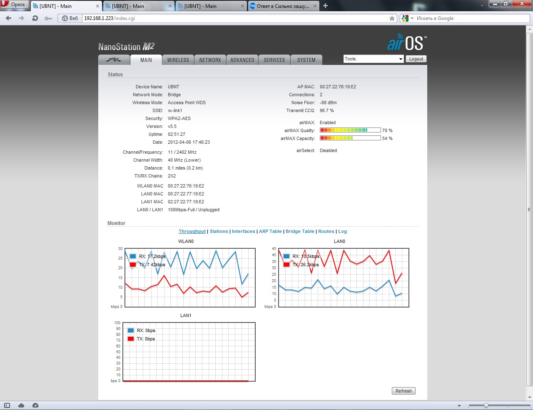
Task: Click the address bar URL field
Action: 235,18
